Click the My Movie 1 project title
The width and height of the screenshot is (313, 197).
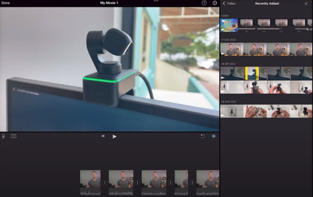[109, 3]
